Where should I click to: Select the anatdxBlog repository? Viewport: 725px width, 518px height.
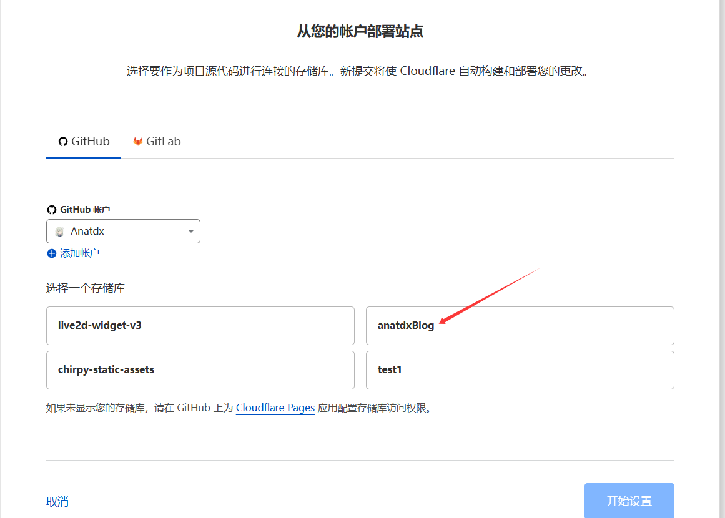pos(520,325)
